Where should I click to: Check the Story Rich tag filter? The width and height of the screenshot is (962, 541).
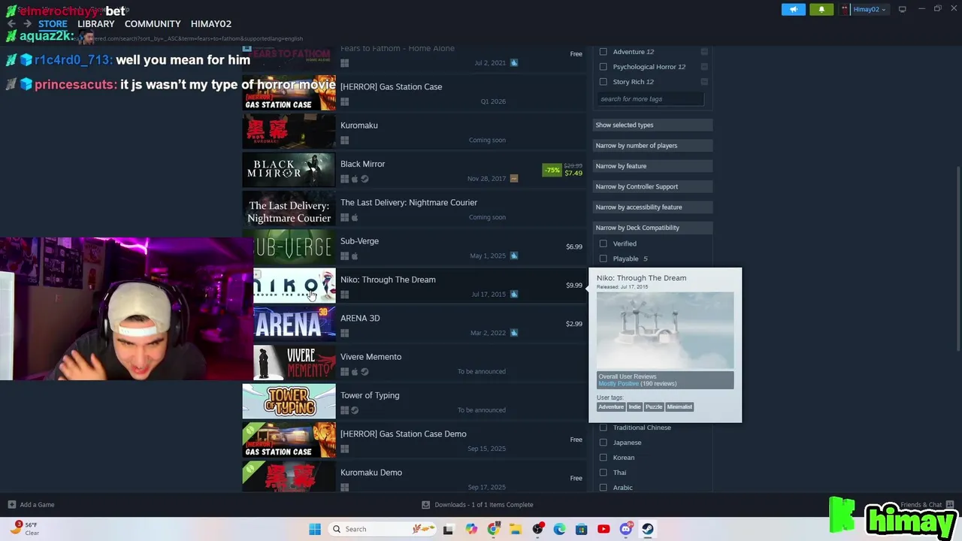click(x=603, y=82)
